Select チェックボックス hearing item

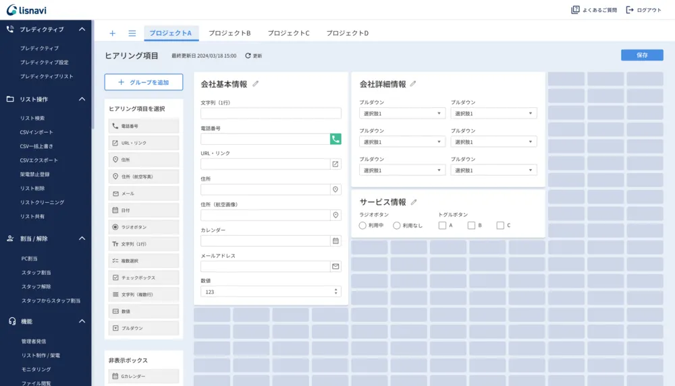click(x=144, y=278)
